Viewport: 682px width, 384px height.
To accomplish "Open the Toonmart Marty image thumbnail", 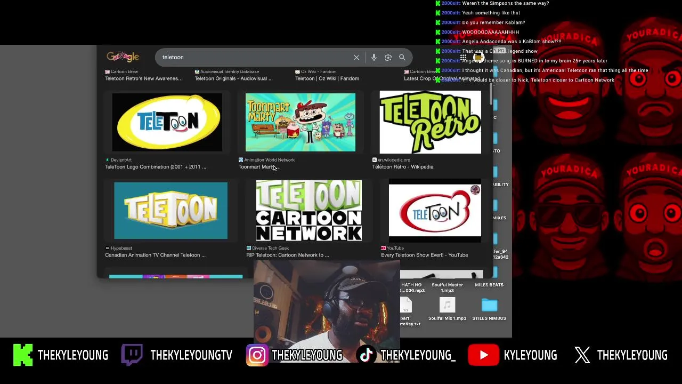I will [x=301, y=122].
